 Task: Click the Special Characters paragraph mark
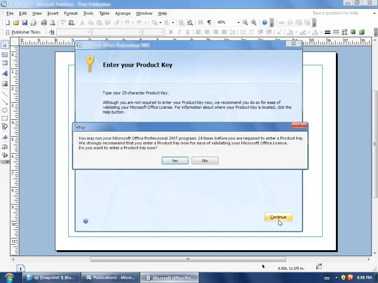click(209, 22)
